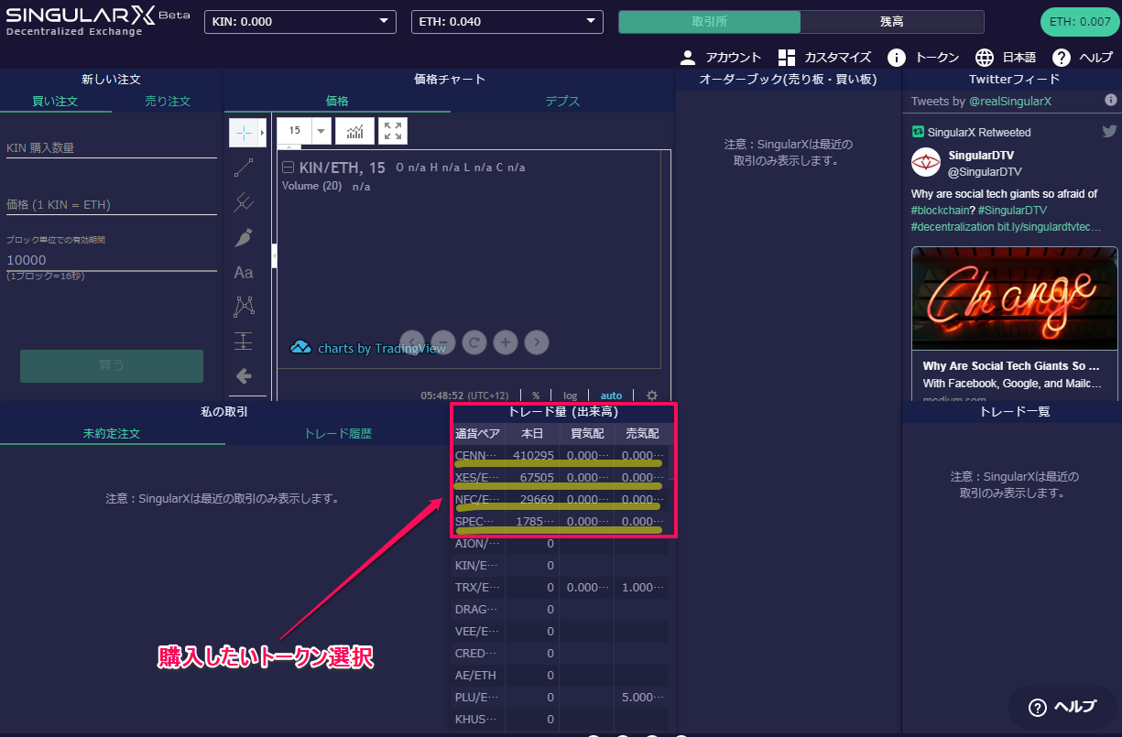The height and width of the screenshot is (737, 1122).
Task: Select the trend line drawing tool
Action: tap(244, 168)
